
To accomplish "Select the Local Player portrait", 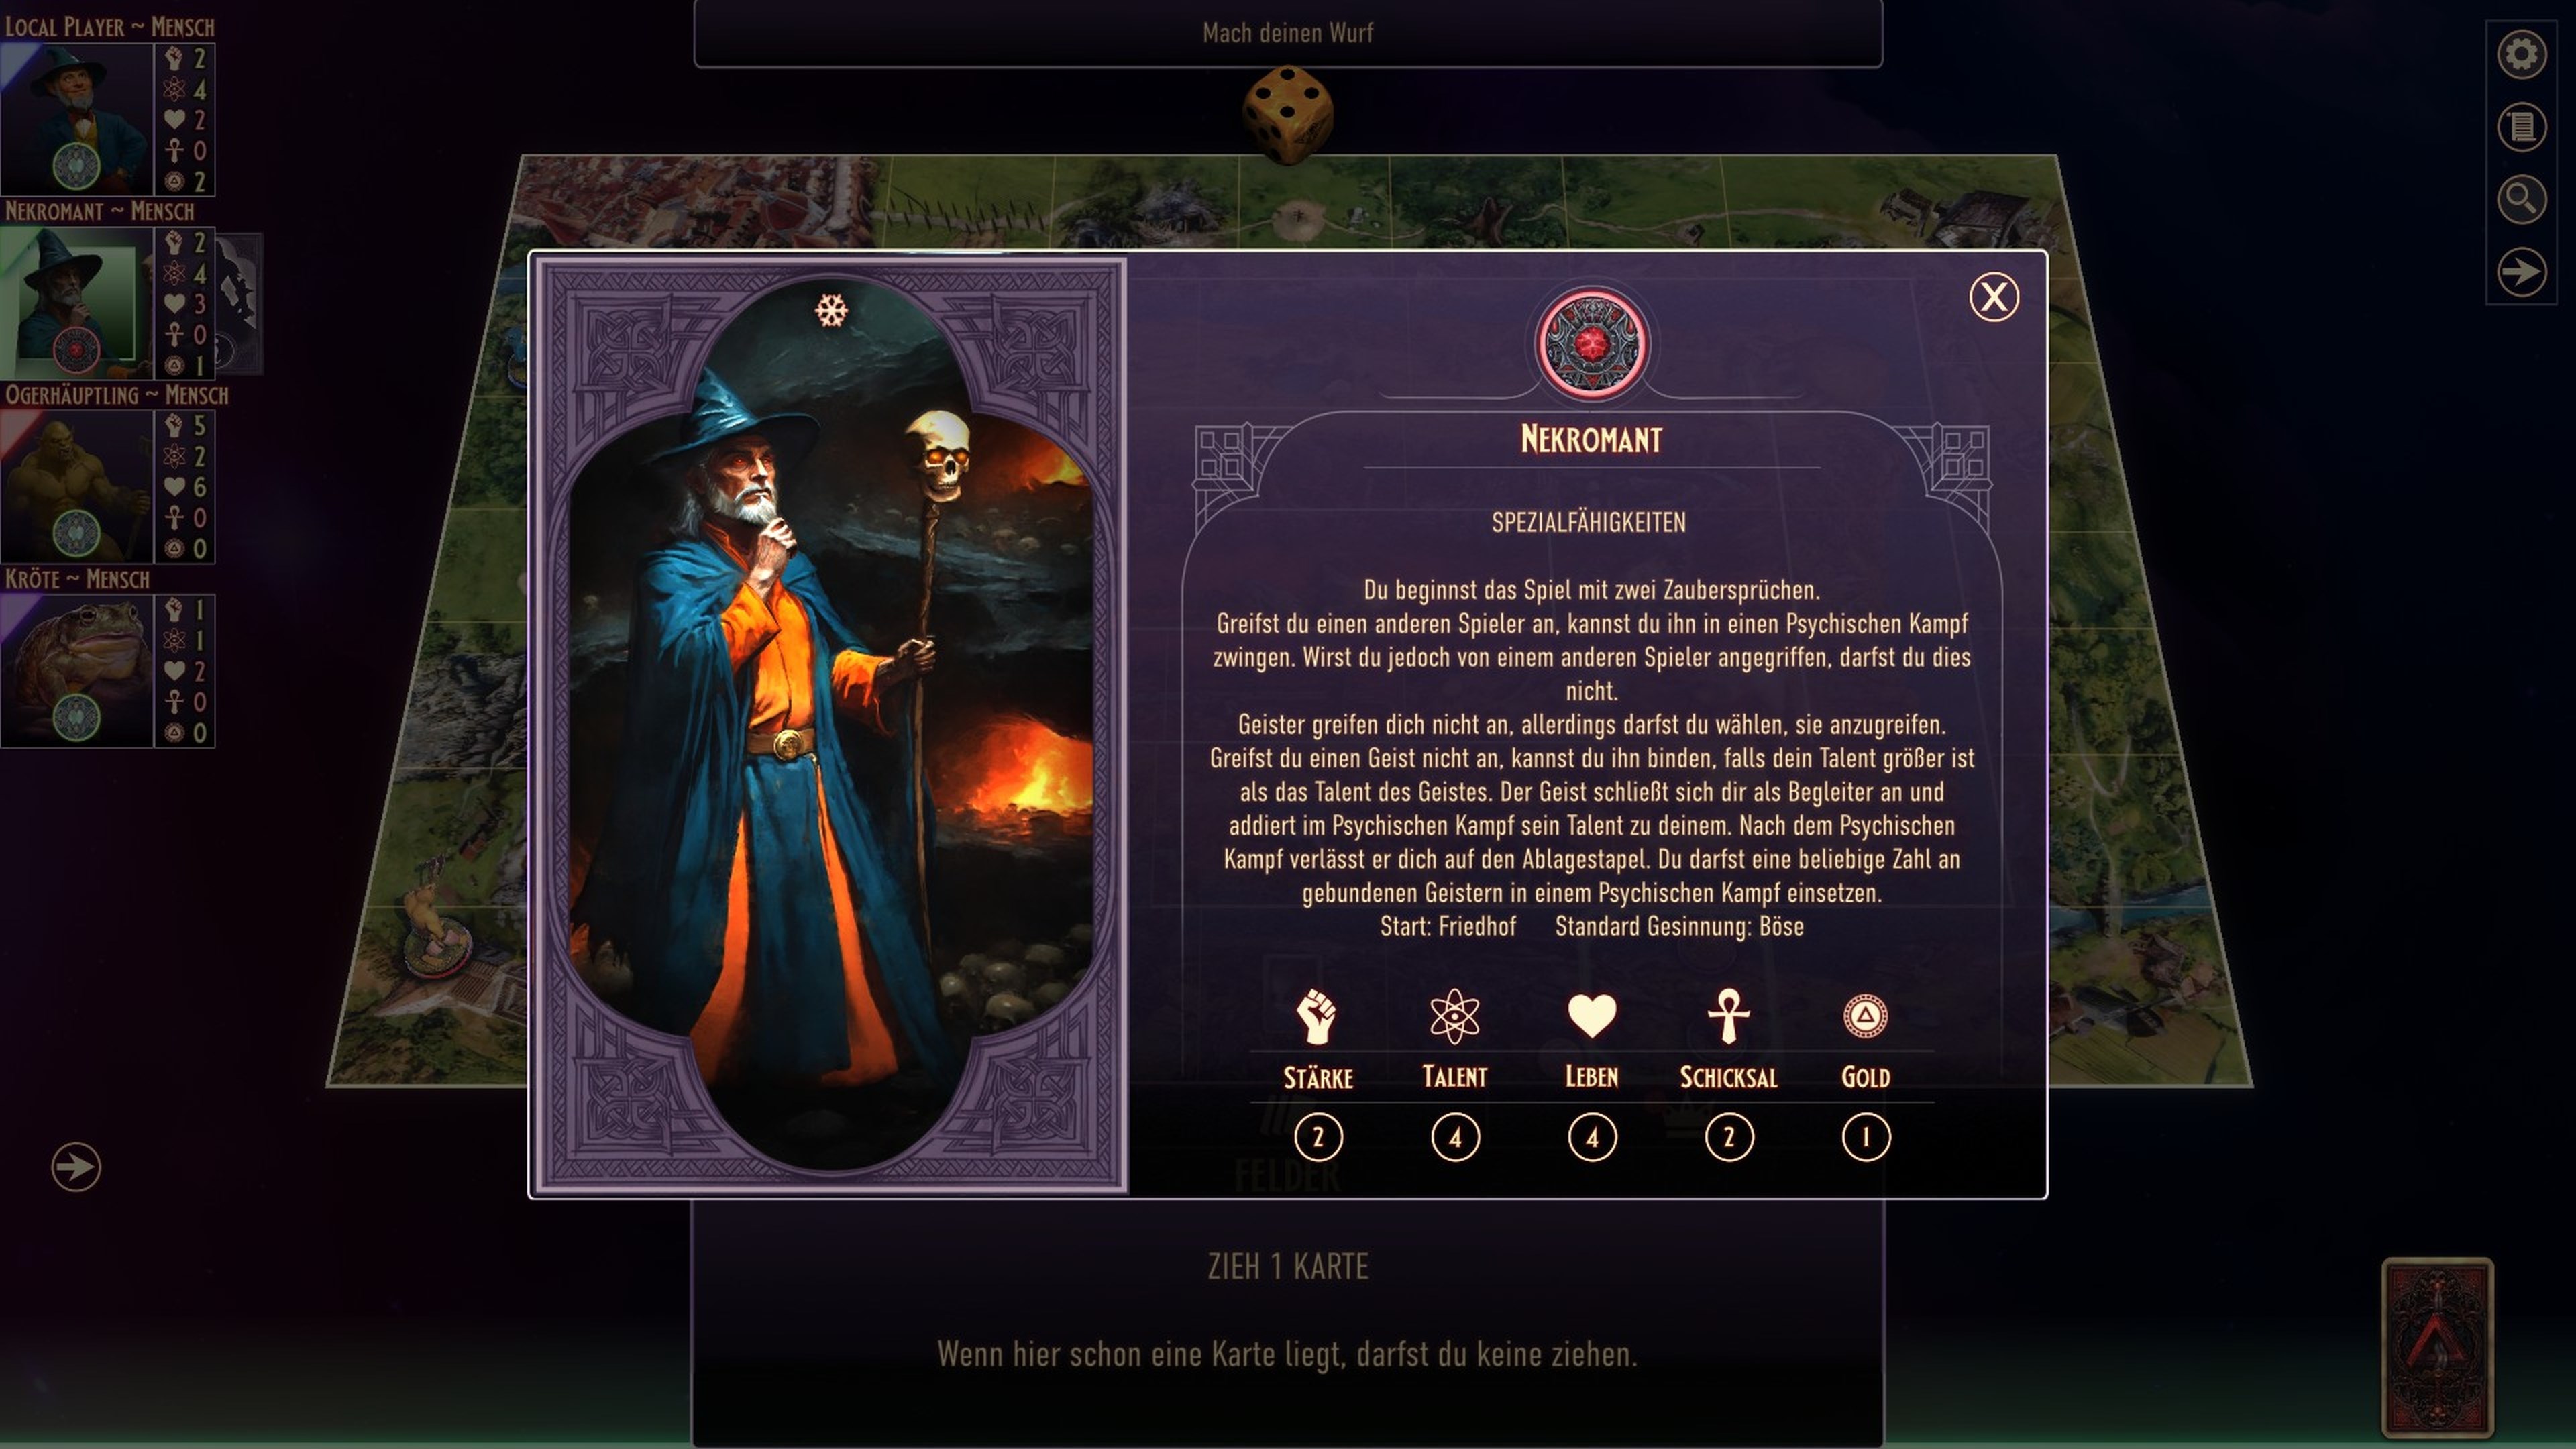I will [77, 119].
